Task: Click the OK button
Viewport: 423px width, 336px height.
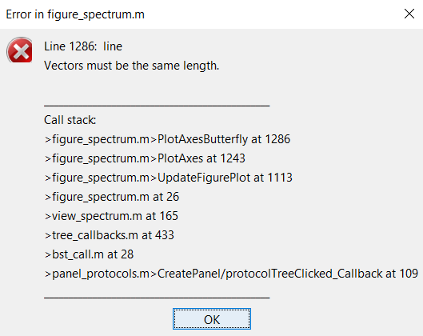Action: pos(212,319)
